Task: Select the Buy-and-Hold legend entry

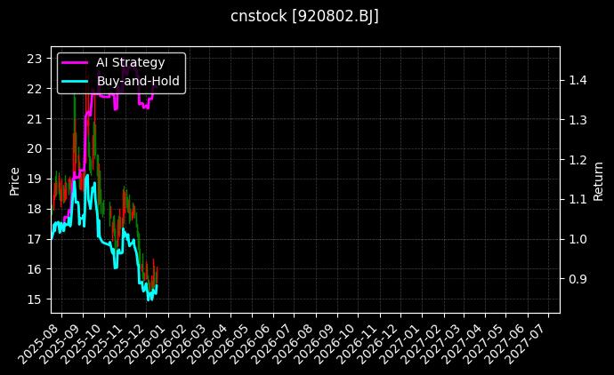Action: [x=138, y=81]
